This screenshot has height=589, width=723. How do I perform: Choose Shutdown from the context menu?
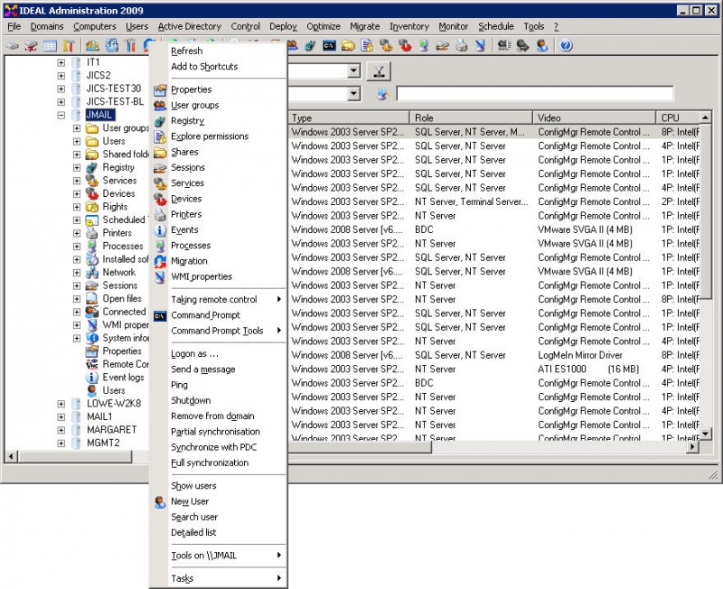[x=191, y=400]
